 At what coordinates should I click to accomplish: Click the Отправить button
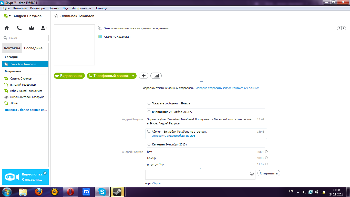(x=269, y=173)
